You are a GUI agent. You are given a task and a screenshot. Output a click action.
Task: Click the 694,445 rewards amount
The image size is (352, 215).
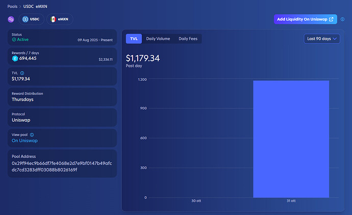(28, 58)
